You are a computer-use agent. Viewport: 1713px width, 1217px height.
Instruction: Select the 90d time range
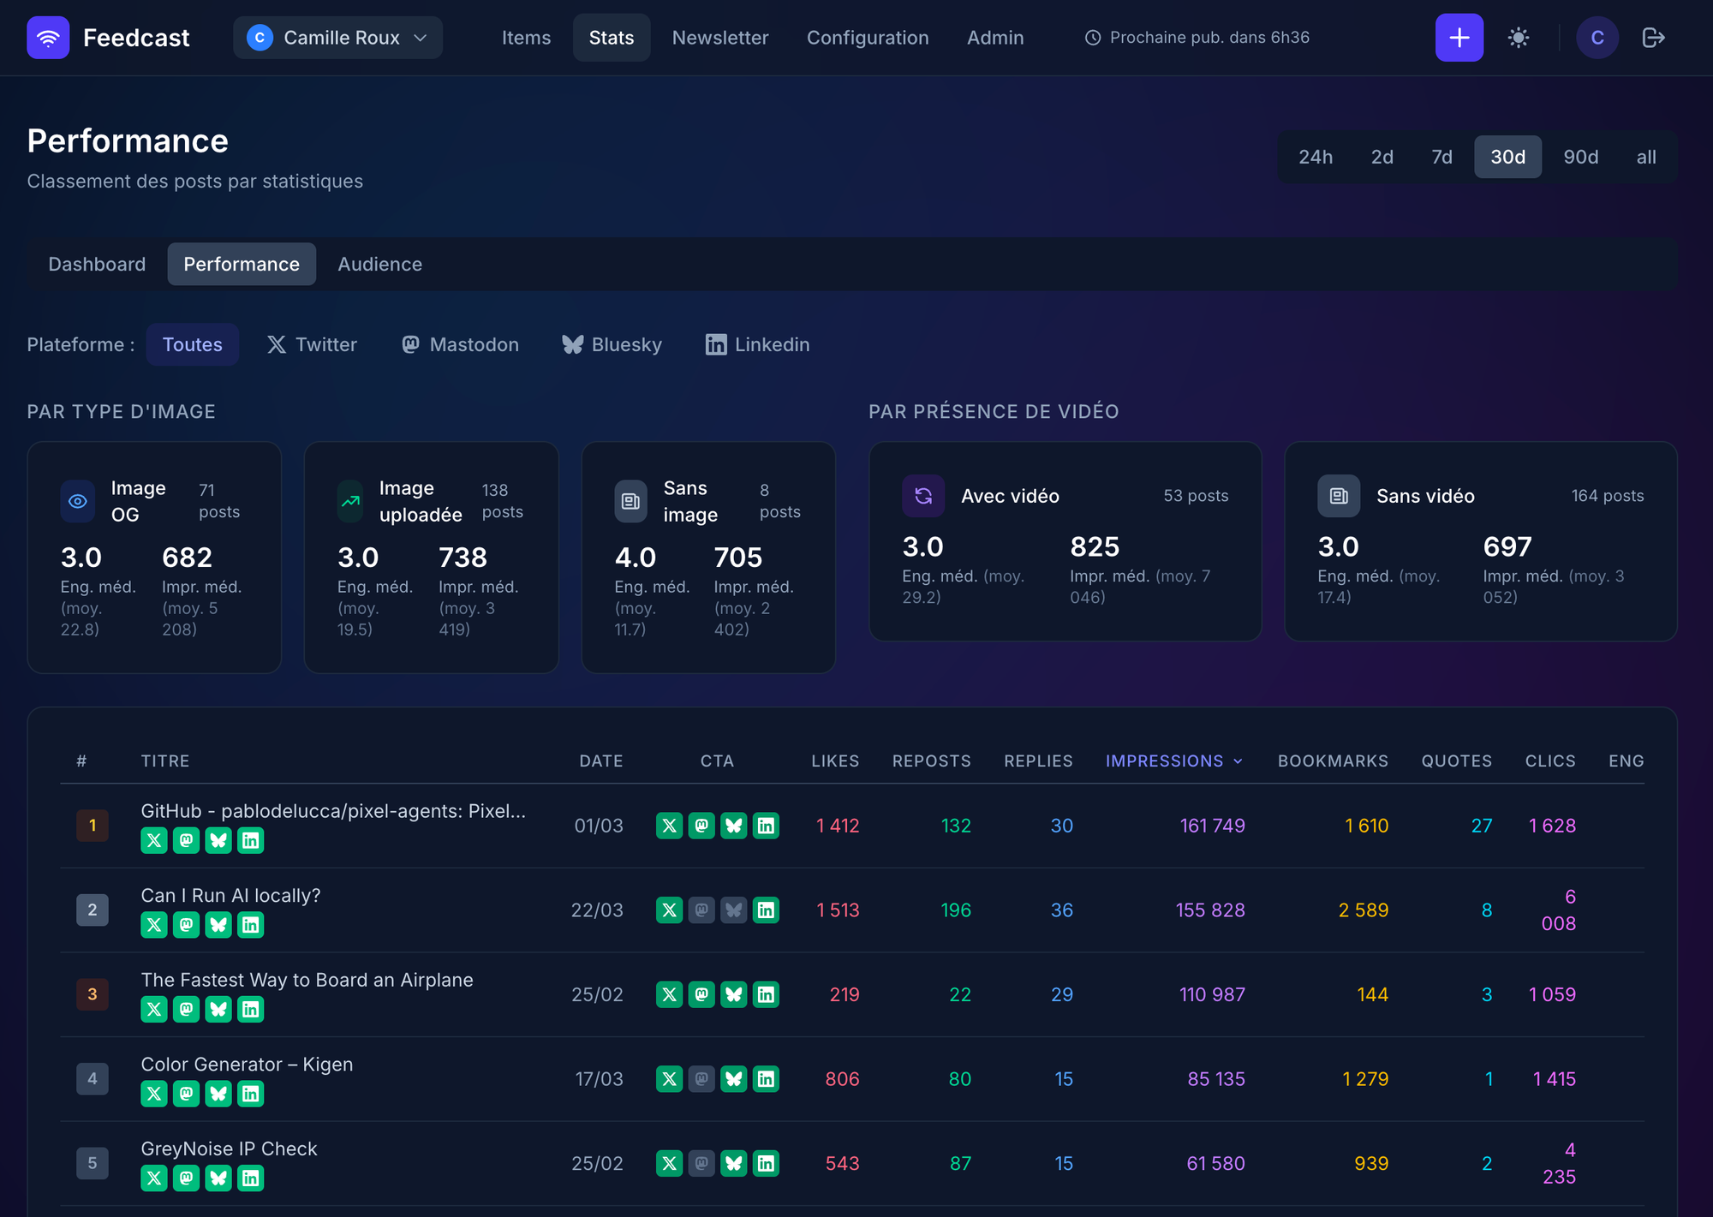(x=1580, y=157)
